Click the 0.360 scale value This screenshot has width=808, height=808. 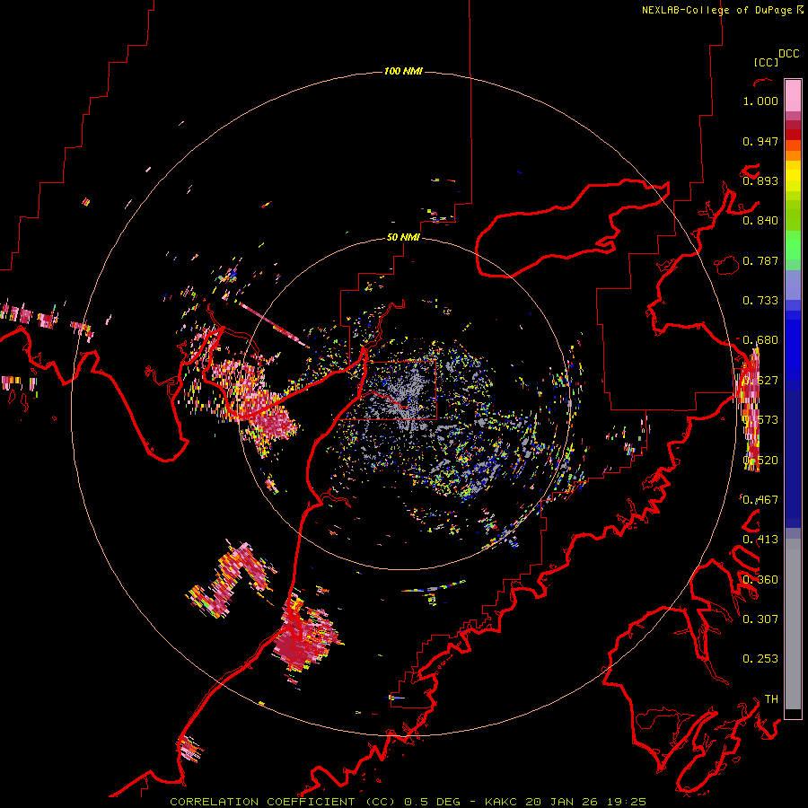tap(760, 580)
